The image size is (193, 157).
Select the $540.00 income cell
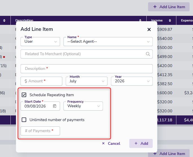[164, 38]
